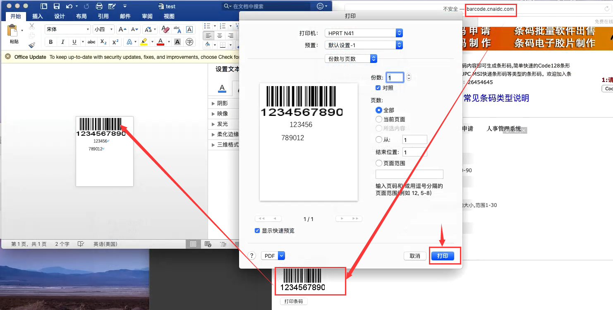This screenshot has height=310, width=613.
Task: Apply subscript formatting
Action: click(x=104, y=42)
